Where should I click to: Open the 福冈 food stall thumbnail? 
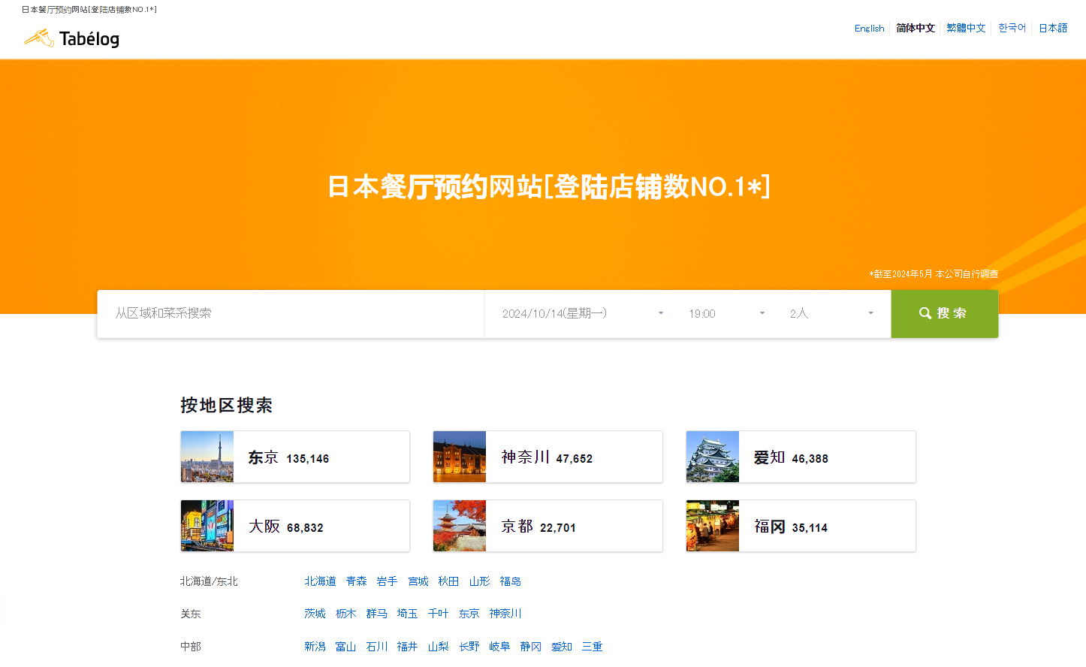[x=713, y=526]
